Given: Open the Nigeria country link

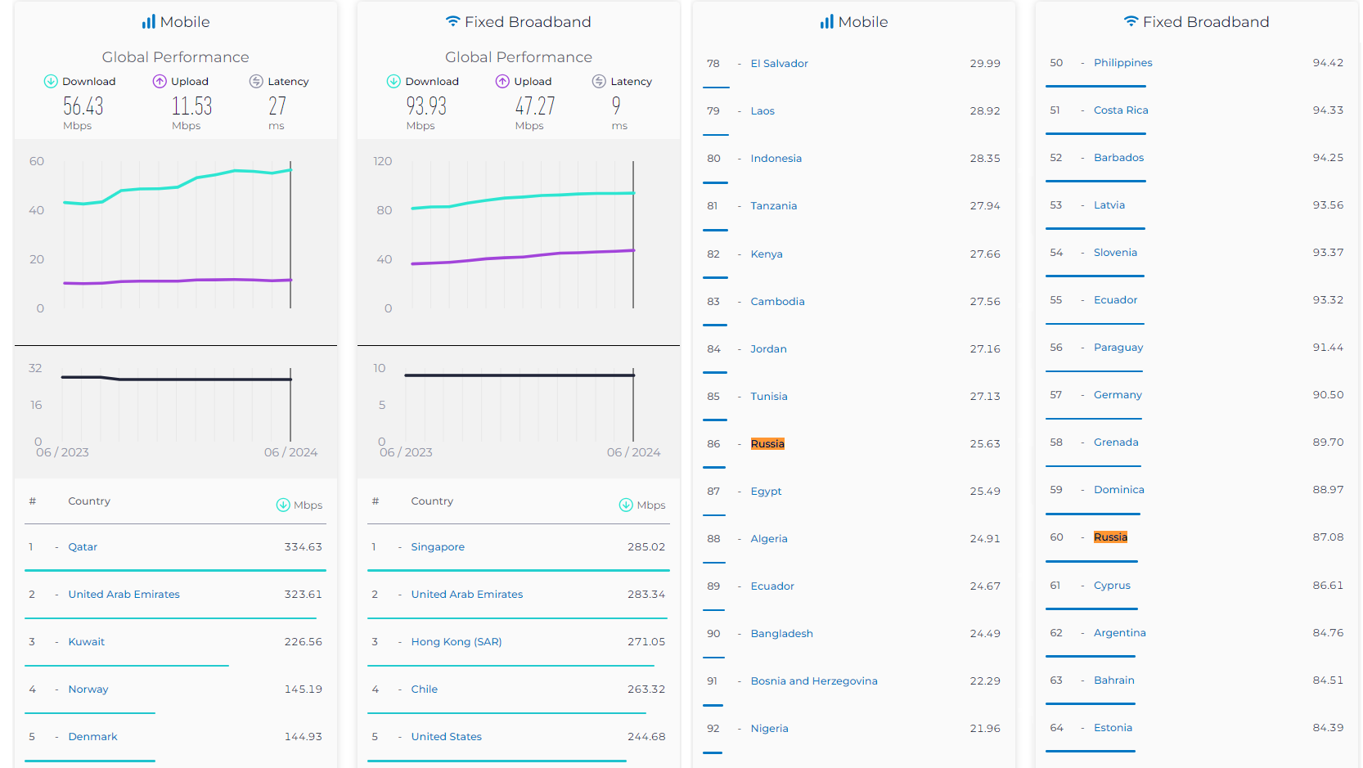Looking at the screenshot, I should click(x=770, y=729).
